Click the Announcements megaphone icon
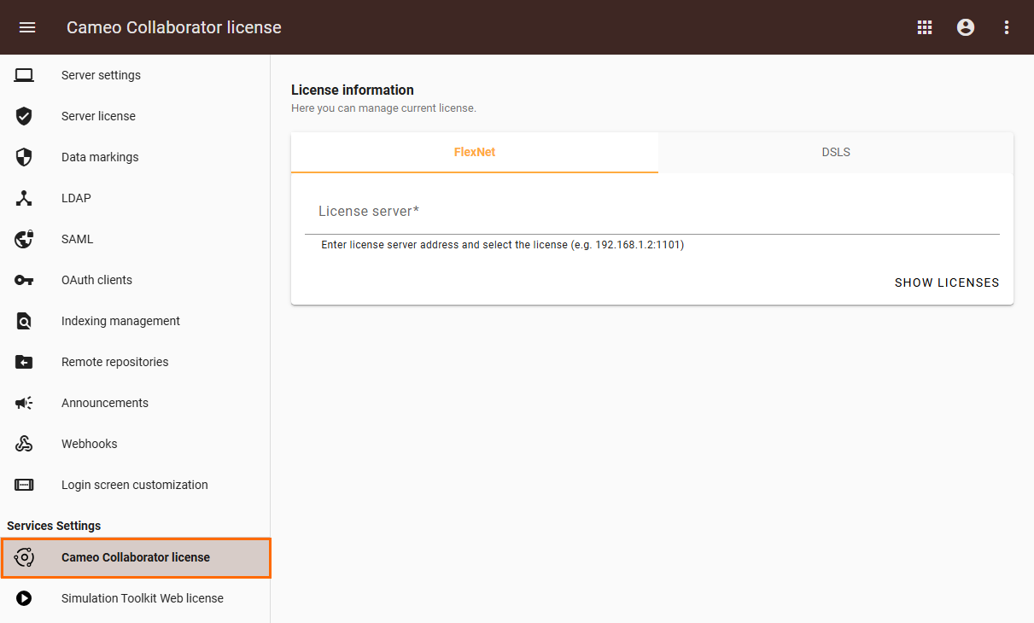The image size is (1034, 623). (x=24, y=403)
